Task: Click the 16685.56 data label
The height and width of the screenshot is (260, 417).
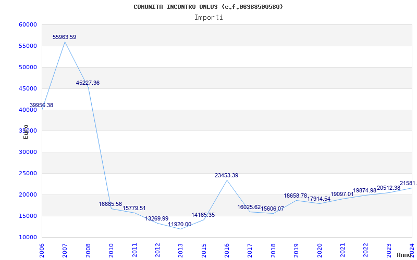Action: [111, 204]
